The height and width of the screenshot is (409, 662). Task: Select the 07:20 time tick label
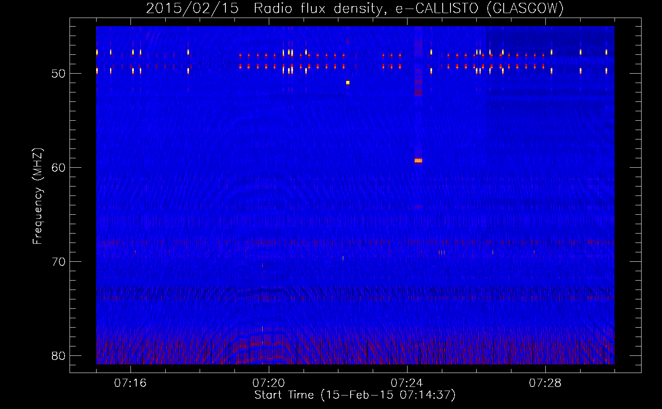point(269,383)
